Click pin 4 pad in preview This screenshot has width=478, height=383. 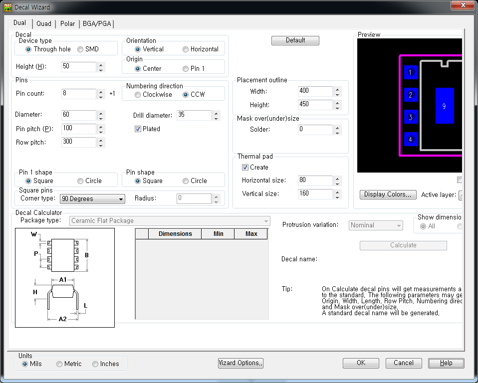coord(410,140)
